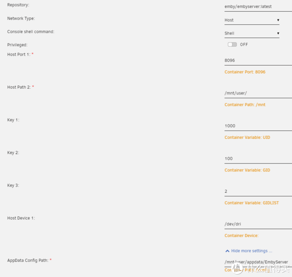Click the Container Port: 8096 description text

(x=245, y=72)
